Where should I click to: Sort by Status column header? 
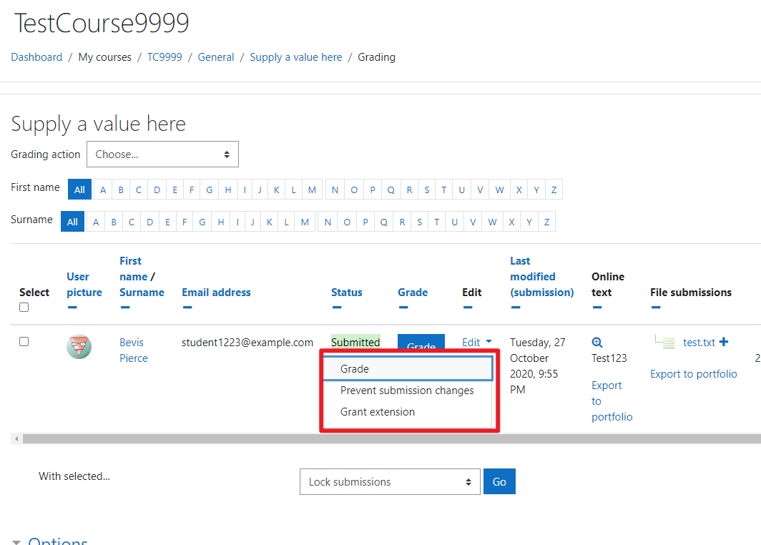(346, 292)
